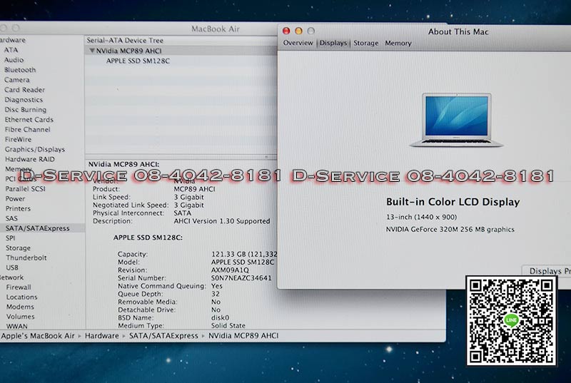Select Locations under Network
The image size is (571, 383).
point(22,297)
